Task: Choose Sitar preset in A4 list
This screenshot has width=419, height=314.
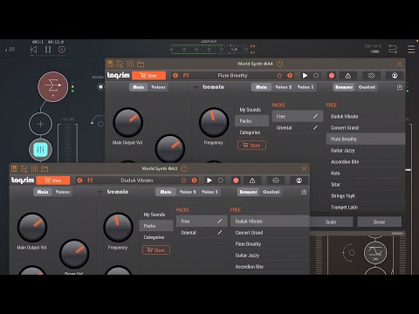Action: pyautogui.click(x=366, y=184)
